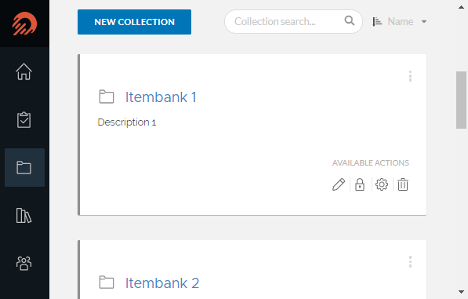Open the clipboard assessments sidebar icon
The image size is (468, 299).
pos(24,120)
